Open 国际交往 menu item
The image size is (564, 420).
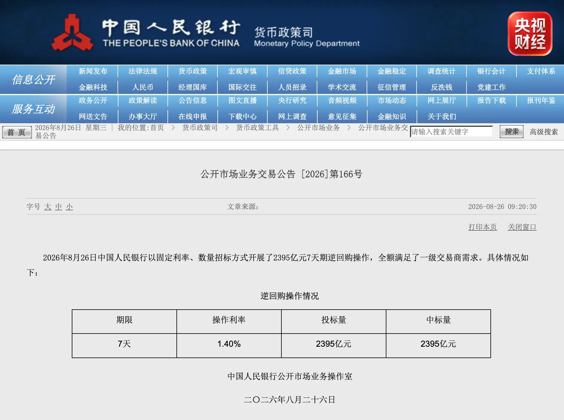[x=242, y=87]
